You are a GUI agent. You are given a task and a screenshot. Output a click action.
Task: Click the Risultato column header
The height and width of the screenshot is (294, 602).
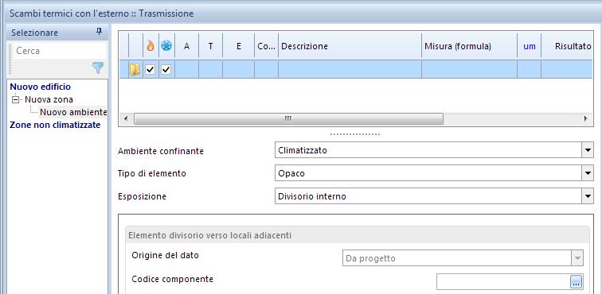[567, 46]
